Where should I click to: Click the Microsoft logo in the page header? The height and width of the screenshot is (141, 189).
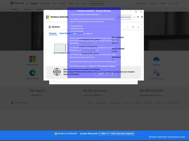click(x=17, y=3)
